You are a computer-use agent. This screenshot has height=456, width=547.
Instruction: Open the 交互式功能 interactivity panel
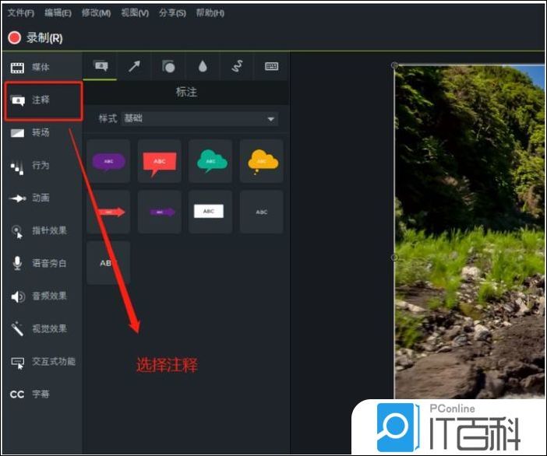point(43,362)
